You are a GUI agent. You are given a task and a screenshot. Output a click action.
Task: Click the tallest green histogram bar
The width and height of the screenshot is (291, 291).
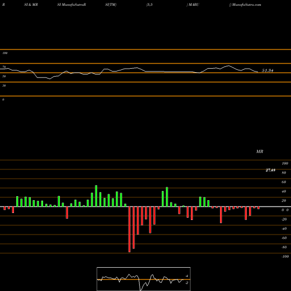(x=96, y=196)
